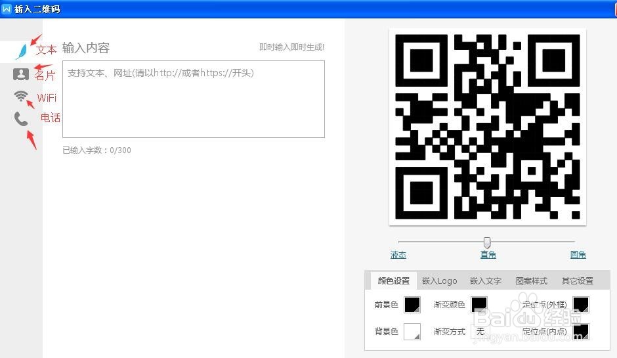Viewport: 617px width, 358px height.
Task: Click the corner-style slider handle
Action: tap(487, 242)
